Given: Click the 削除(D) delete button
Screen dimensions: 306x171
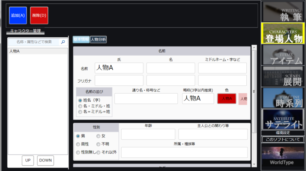Looking at the screenshot, I should coord(39,16).
